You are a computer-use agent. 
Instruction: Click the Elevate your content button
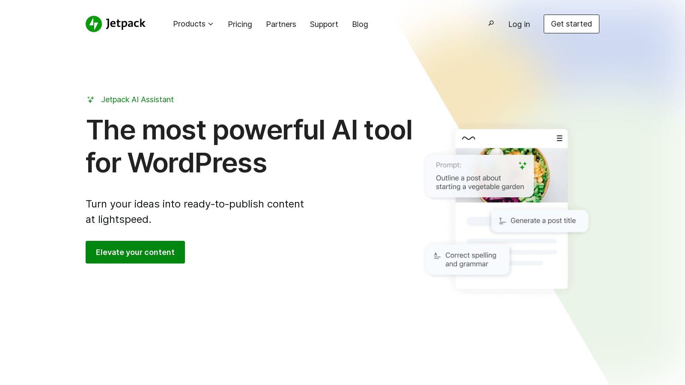[135, 252]
